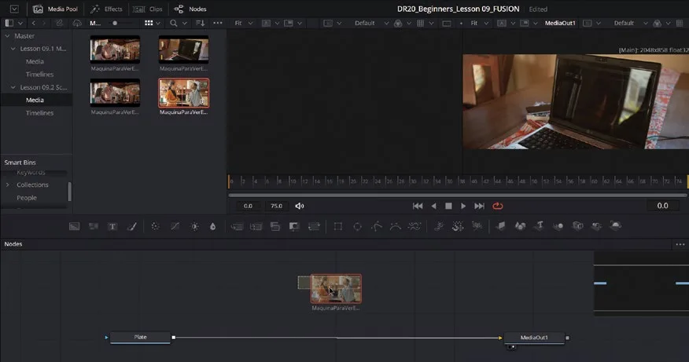Image resolution: width=689 pixels, height=362 pixels.
Task: Add a Brightness Contrast sun-icon node
Action: click(194, 226)
